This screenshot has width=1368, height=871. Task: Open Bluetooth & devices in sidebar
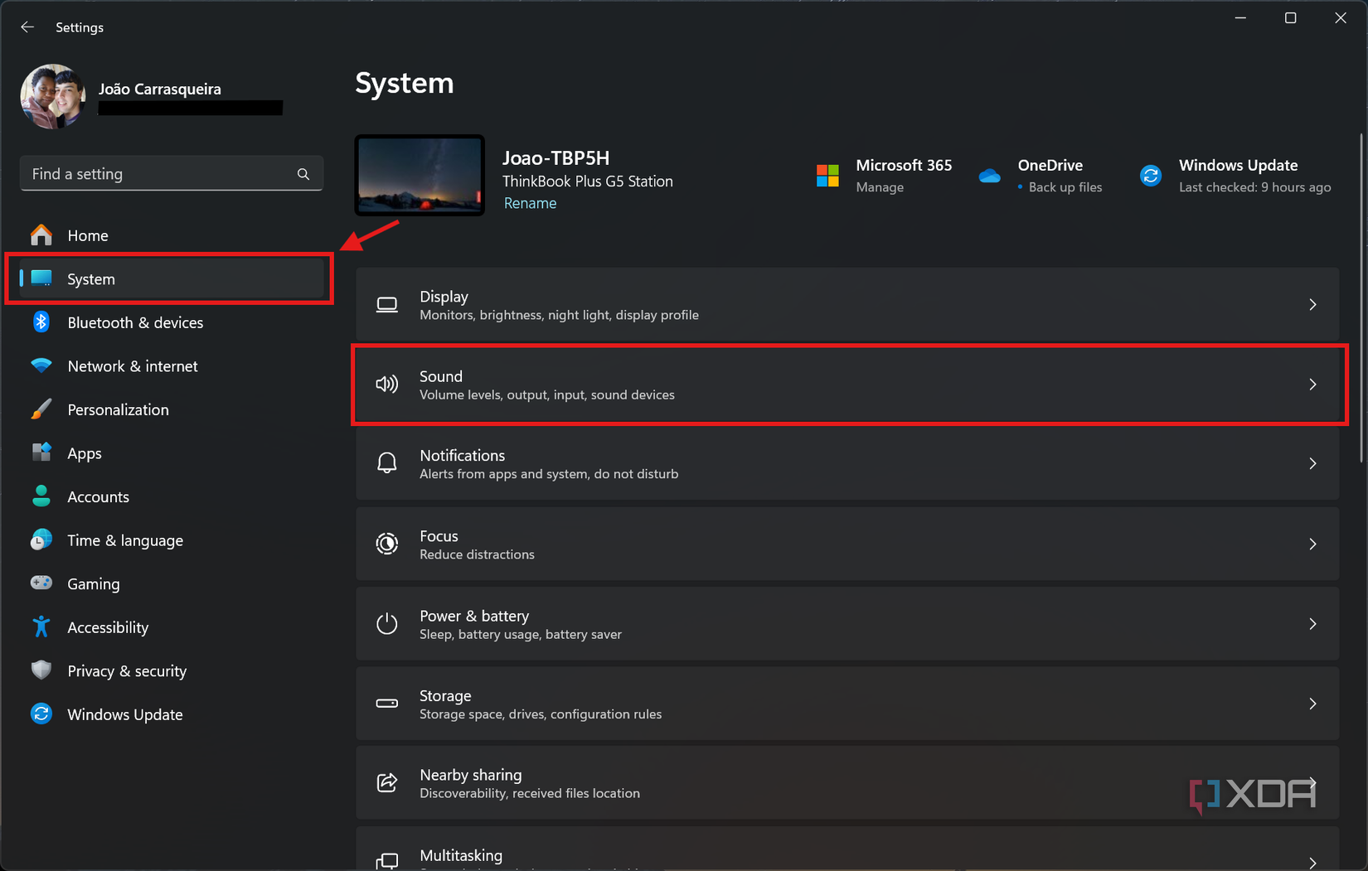(134, 322)
